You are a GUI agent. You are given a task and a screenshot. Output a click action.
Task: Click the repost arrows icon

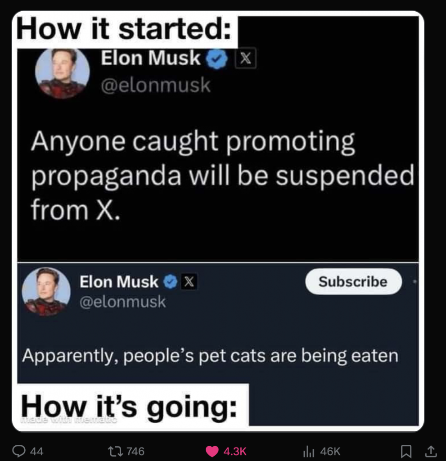tap(115, 451)
